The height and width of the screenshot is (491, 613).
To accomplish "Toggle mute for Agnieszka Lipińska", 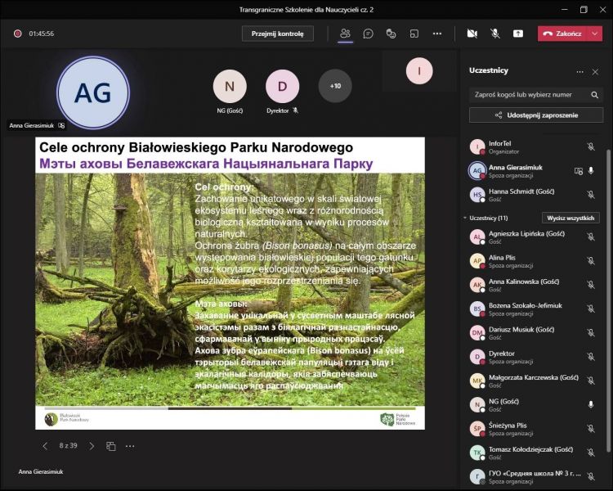I will coord(590,238).
